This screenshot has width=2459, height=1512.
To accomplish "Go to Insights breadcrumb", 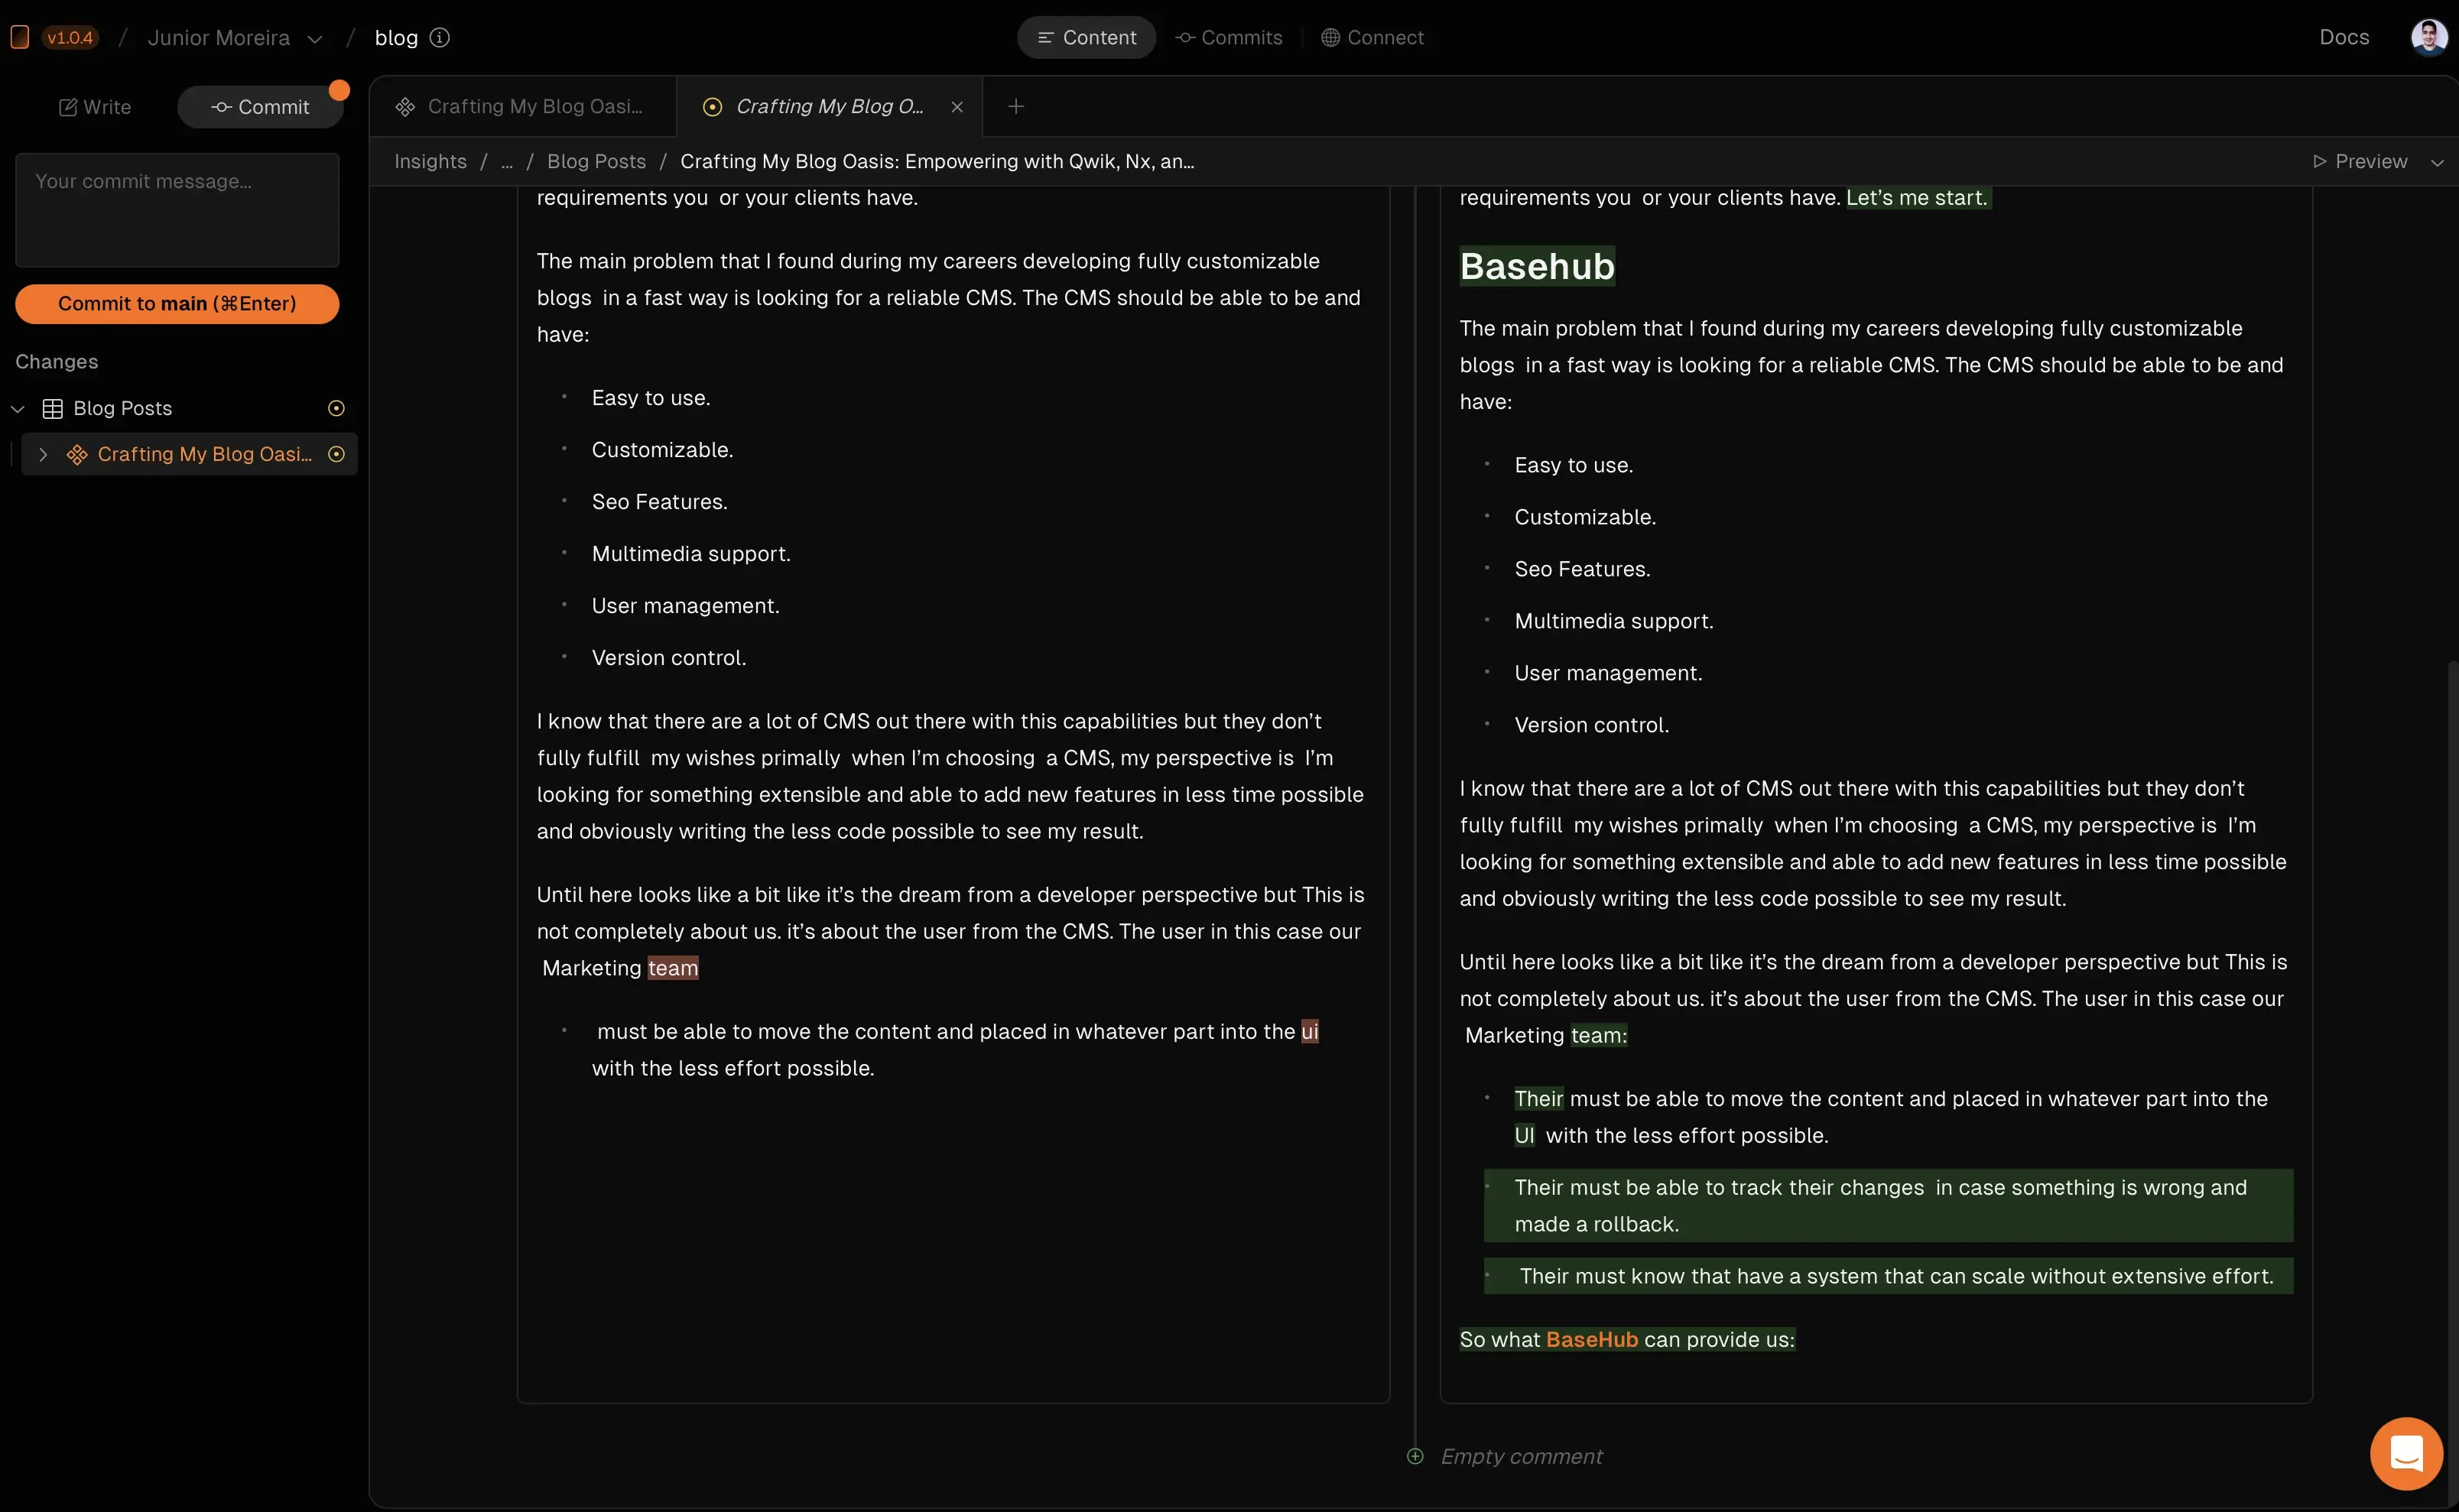I will (430, 161).
